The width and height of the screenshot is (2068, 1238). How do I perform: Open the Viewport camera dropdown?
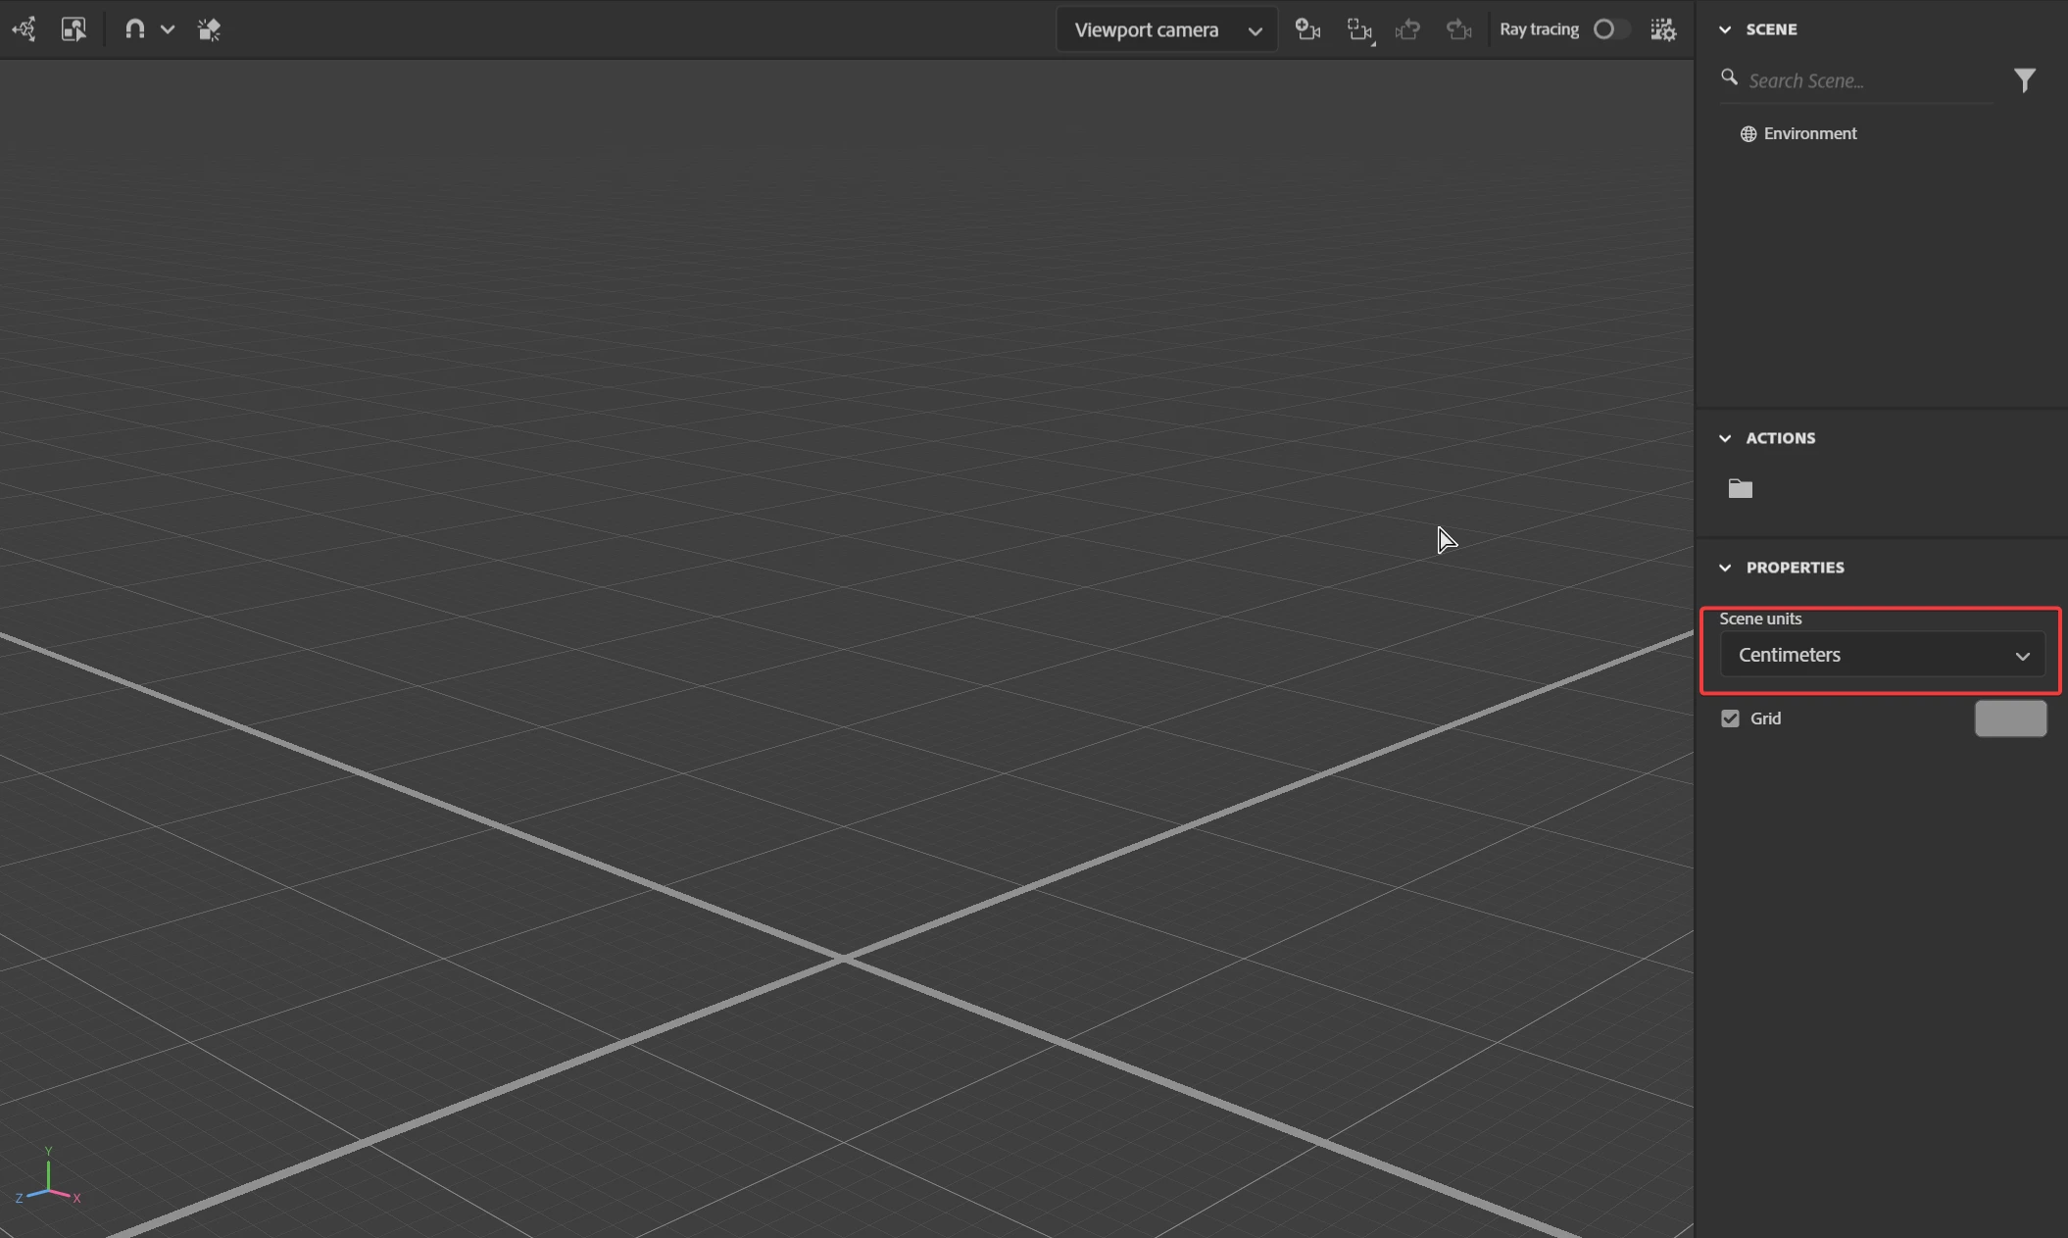[x=1166, y=29]
